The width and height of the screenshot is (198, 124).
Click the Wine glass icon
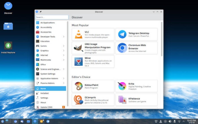pos(78,61)
